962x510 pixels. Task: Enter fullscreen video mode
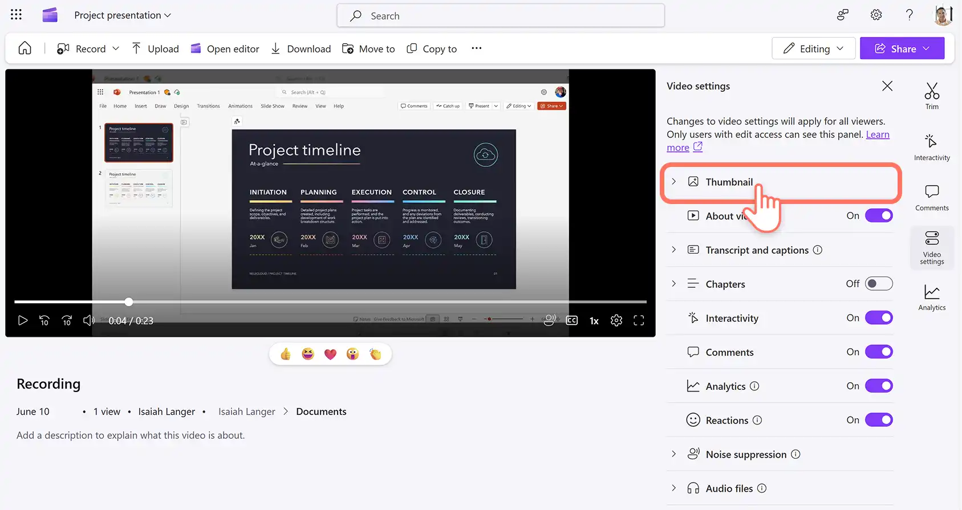point(639,321)
